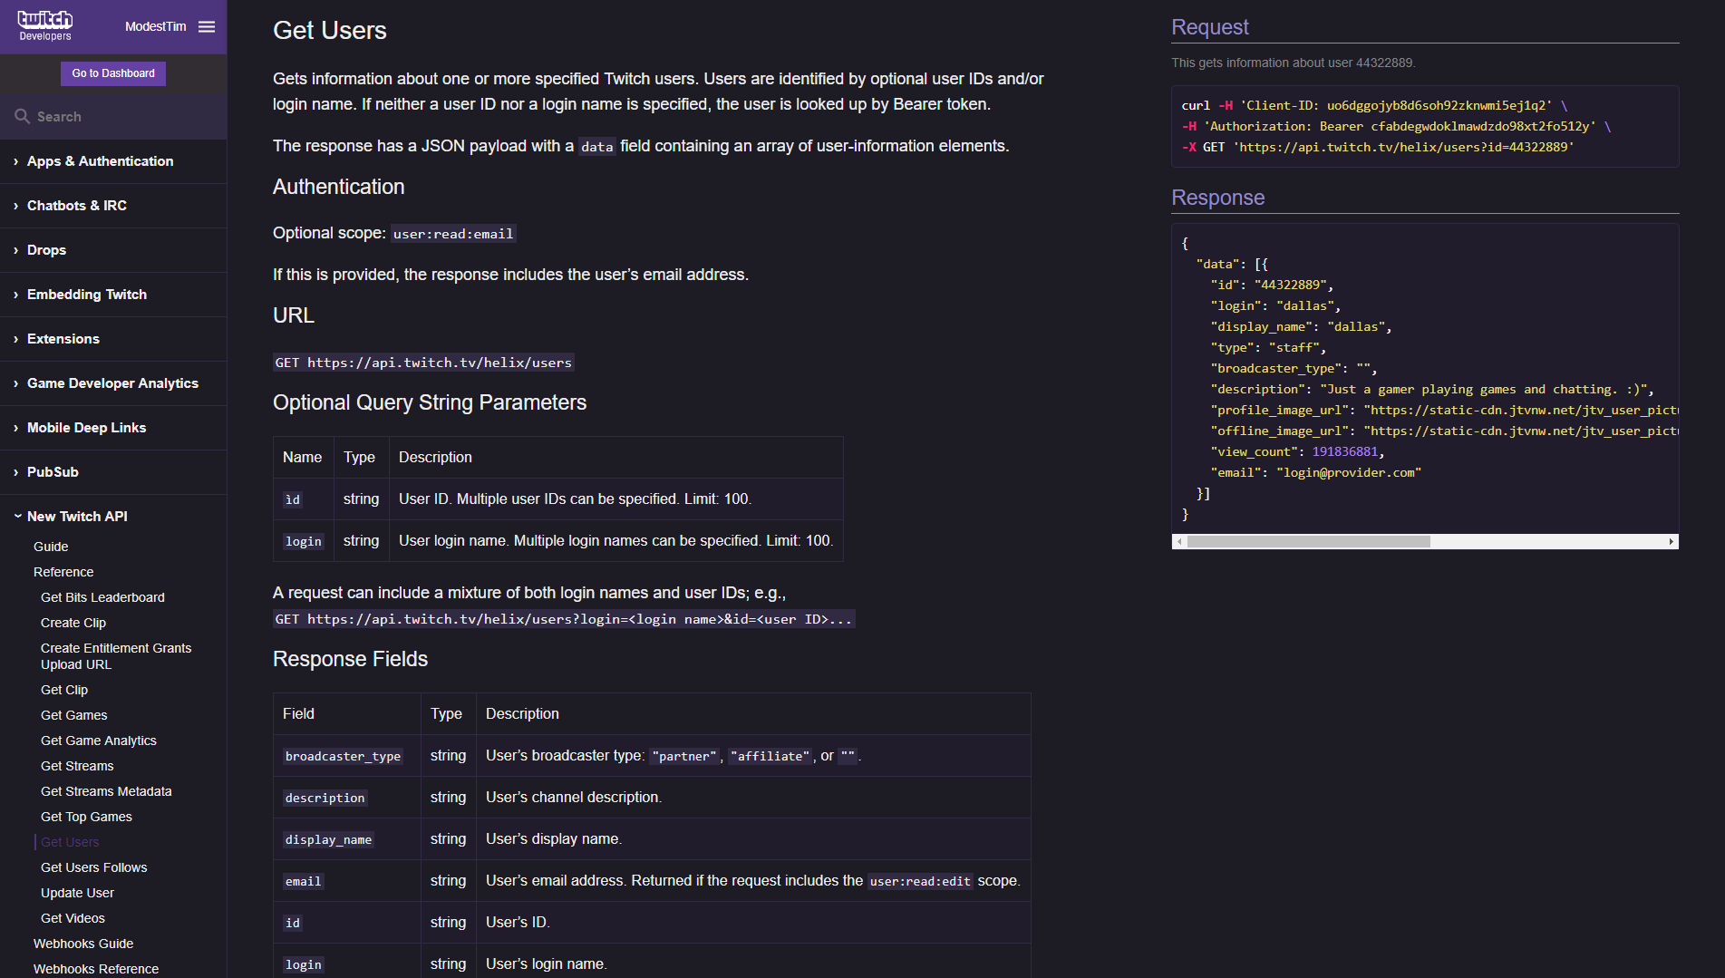The width and height of the screenshot is (1725, 978).
Task: Click the display_name field cell
Action: click(346, 839)
